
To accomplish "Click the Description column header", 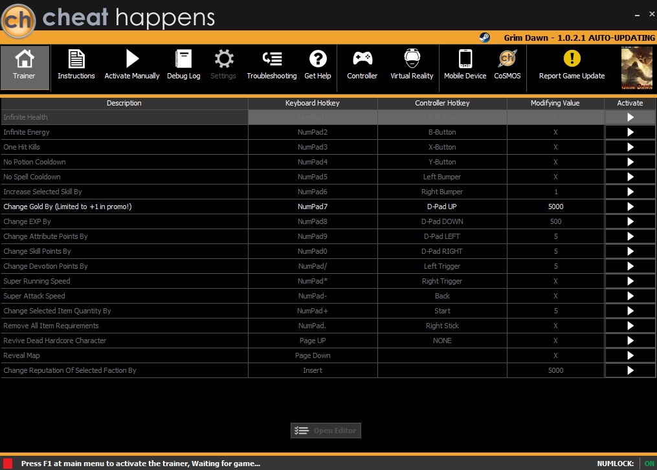I will point(124,103).
